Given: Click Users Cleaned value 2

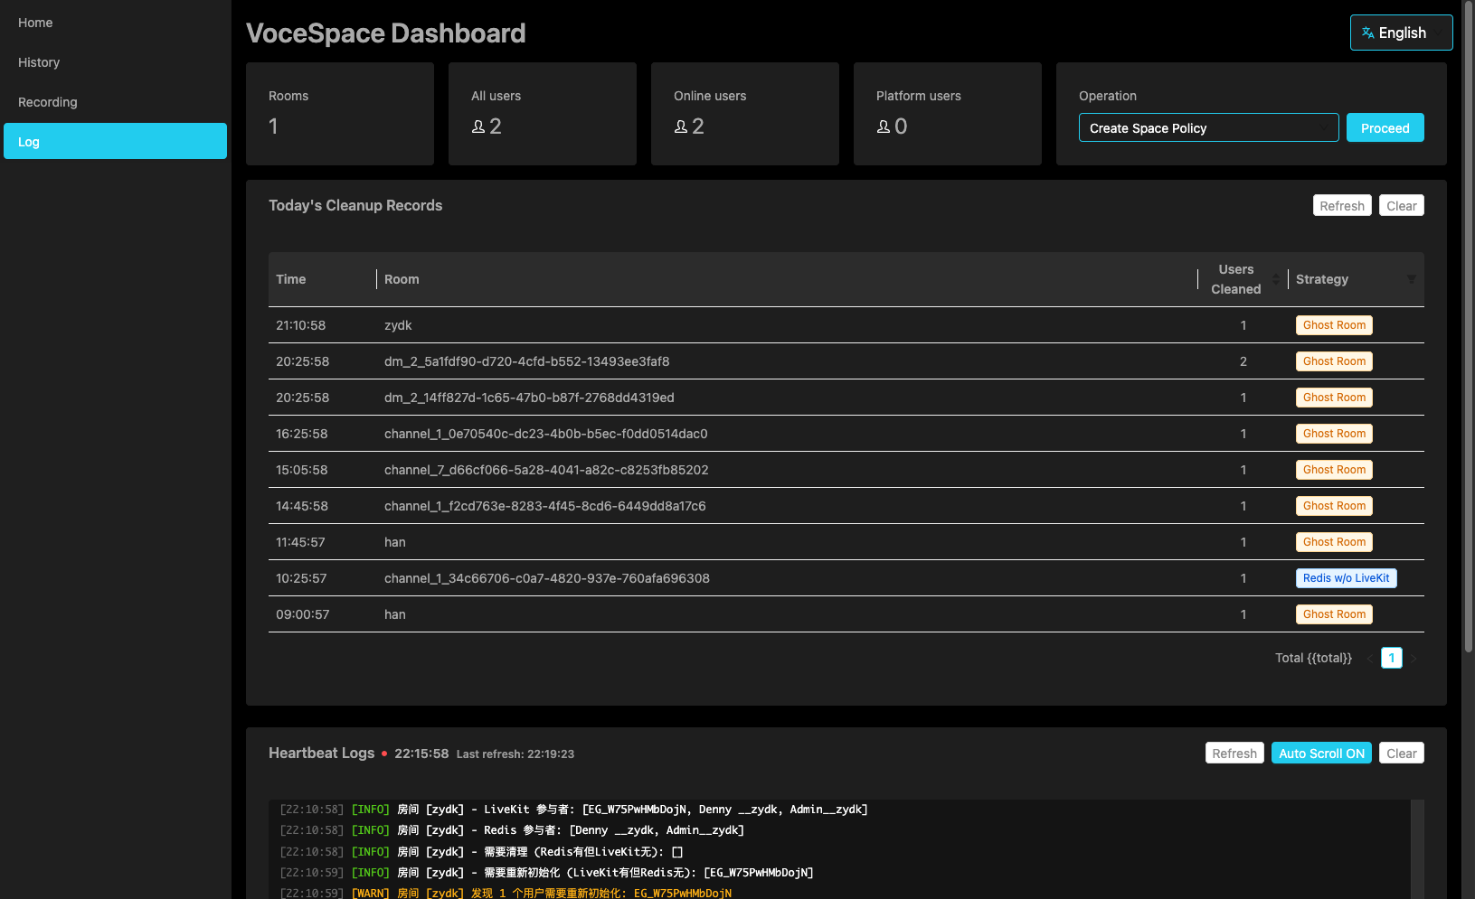Looking at the screenshot, I should tap(1243, 361).
